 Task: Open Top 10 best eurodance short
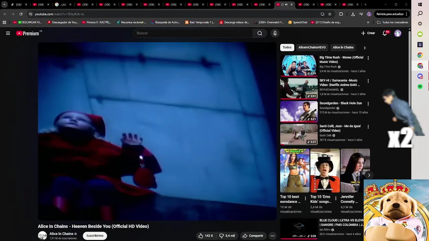tap(295, 171)
